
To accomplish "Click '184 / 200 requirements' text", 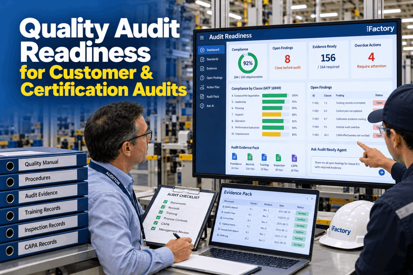I will 248,77.
